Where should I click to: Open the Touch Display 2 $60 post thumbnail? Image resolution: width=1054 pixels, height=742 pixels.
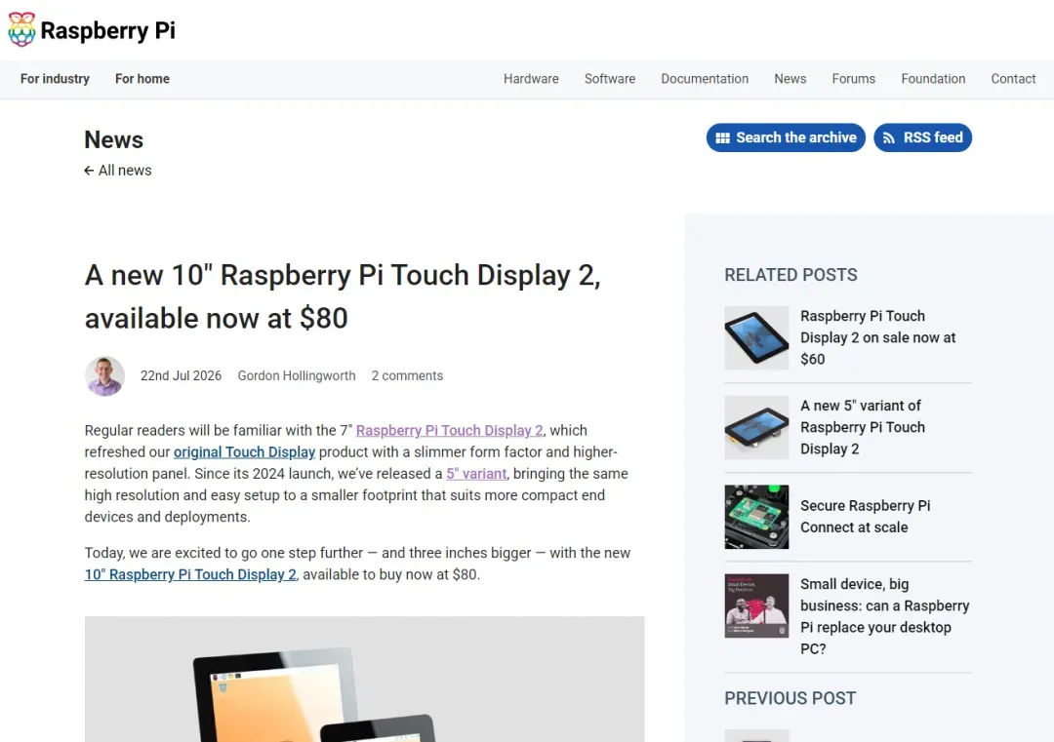pyautogui.click(x=756, y=337)
